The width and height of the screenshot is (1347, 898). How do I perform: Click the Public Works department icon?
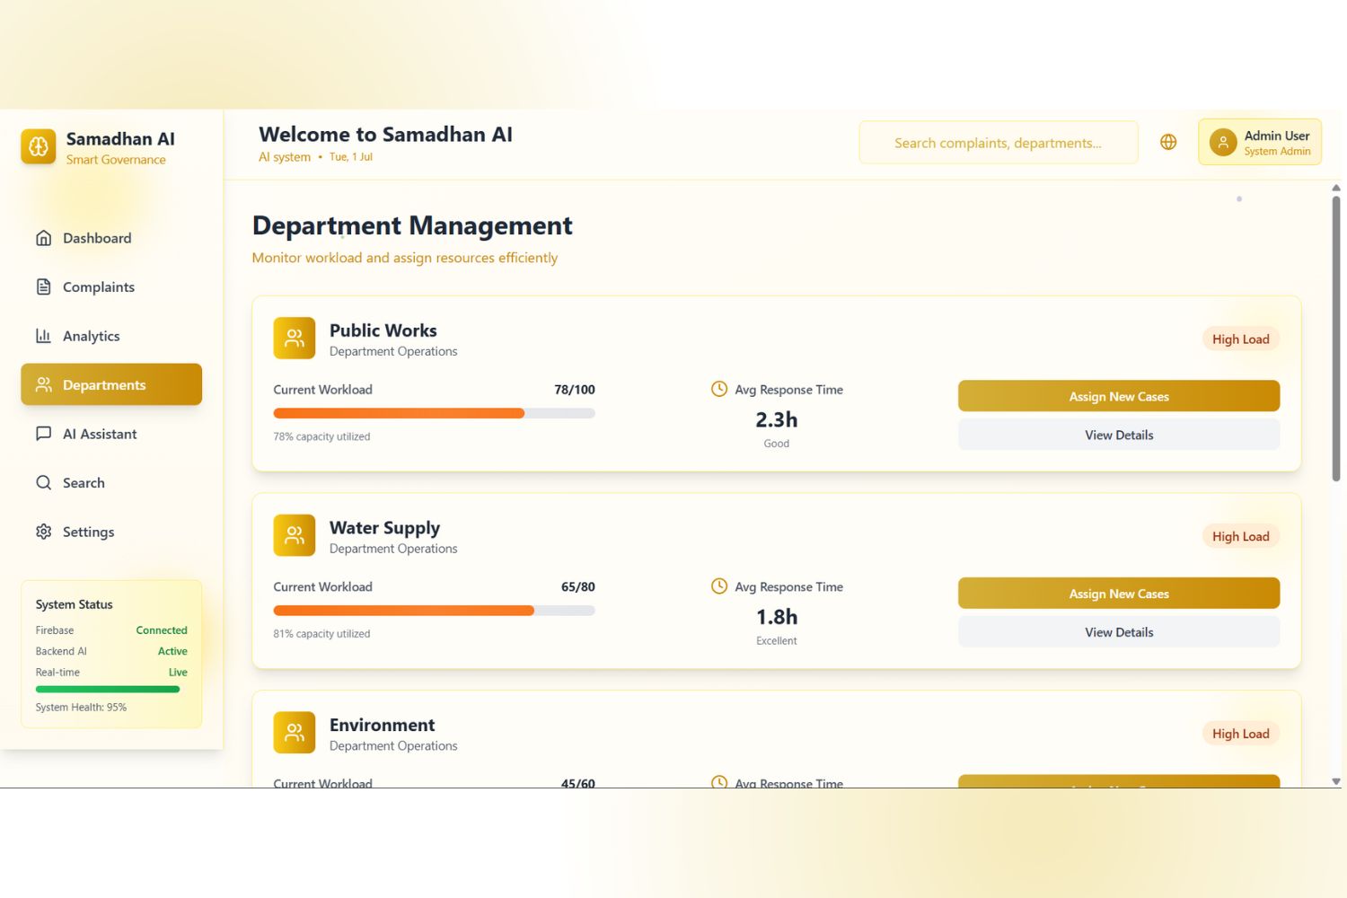[295, 338]
